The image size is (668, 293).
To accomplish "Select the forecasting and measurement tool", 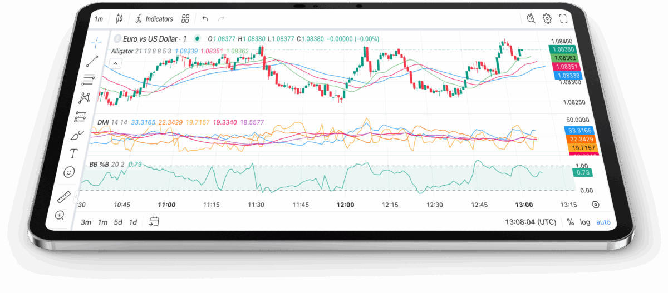I will coord(80,117).
